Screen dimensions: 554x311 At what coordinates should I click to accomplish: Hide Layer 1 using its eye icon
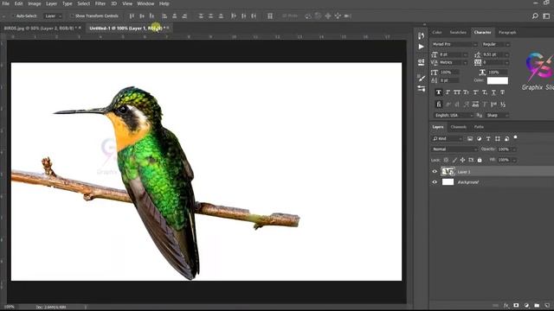[435, 172]
